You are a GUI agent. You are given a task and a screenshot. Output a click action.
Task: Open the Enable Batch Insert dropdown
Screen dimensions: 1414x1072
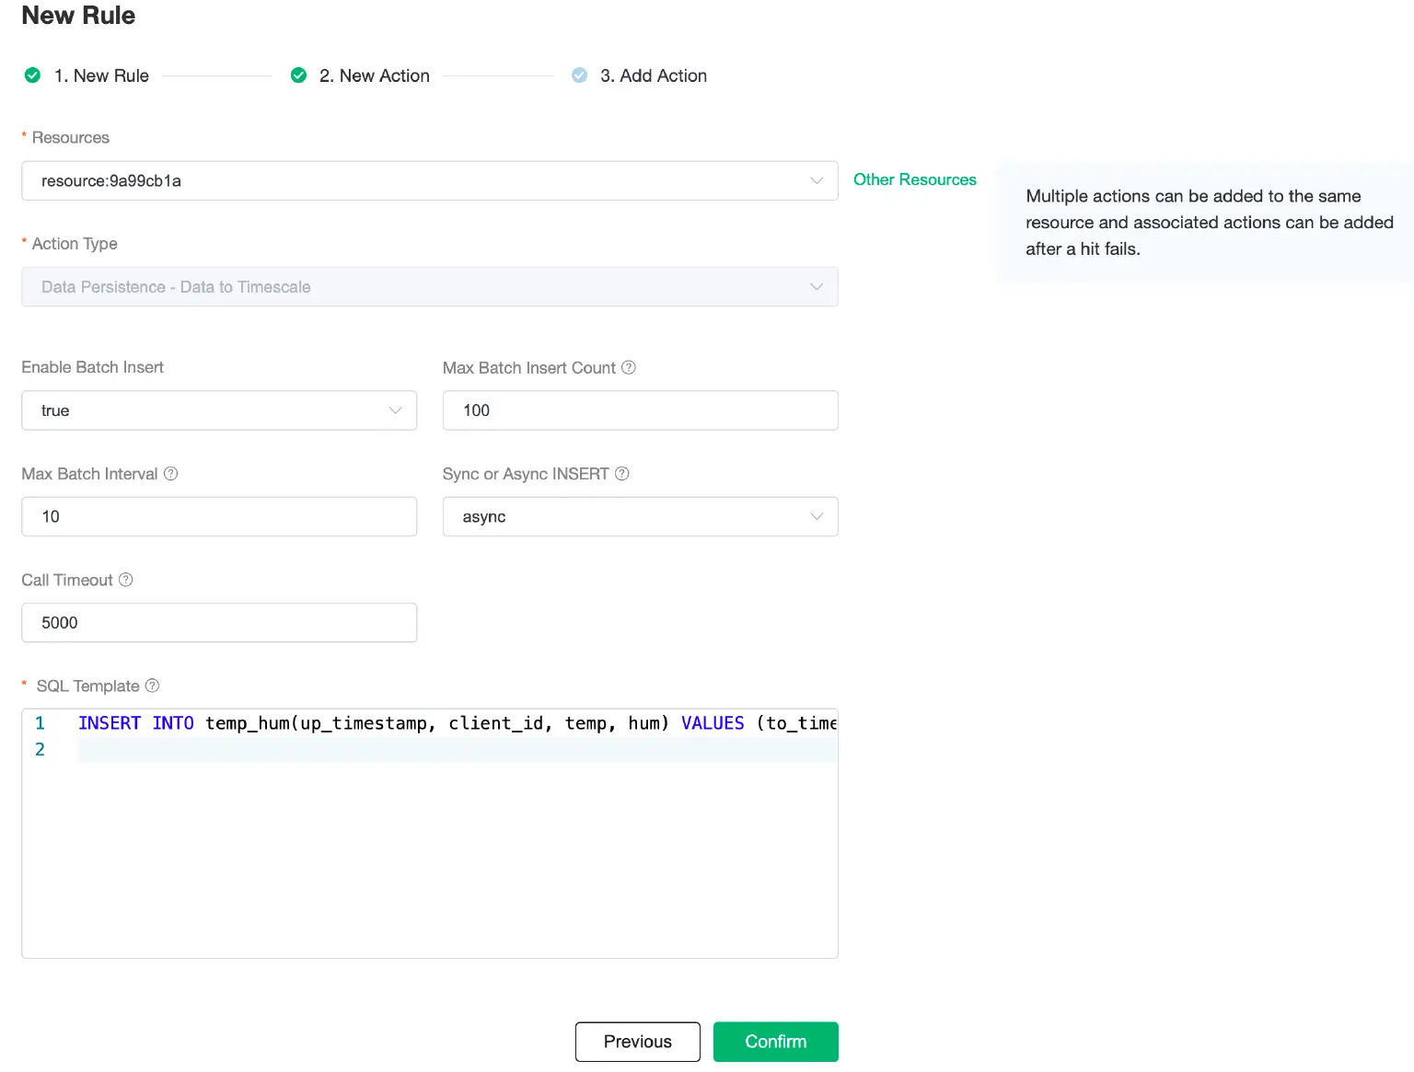coord(219,410)
